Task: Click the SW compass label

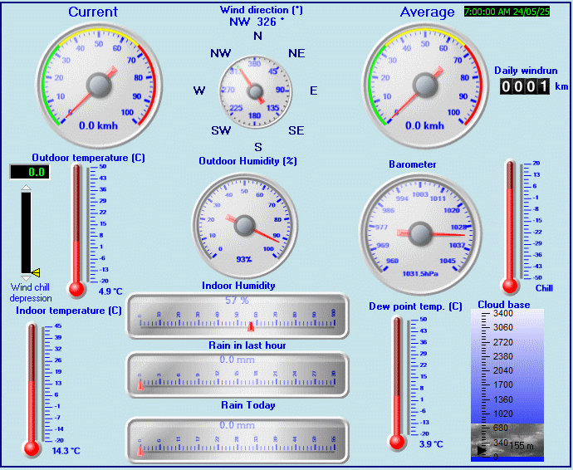Action: point(221,130)
